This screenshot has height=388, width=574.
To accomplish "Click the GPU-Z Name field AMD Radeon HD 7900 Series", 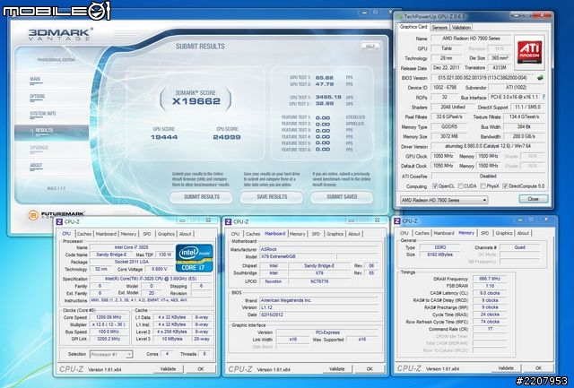I will point(471,39).
